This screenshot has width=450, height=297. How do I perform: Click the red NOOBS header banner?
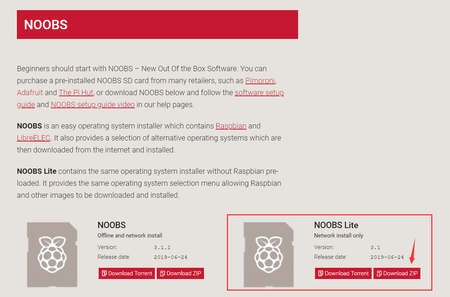pos(157,25)
